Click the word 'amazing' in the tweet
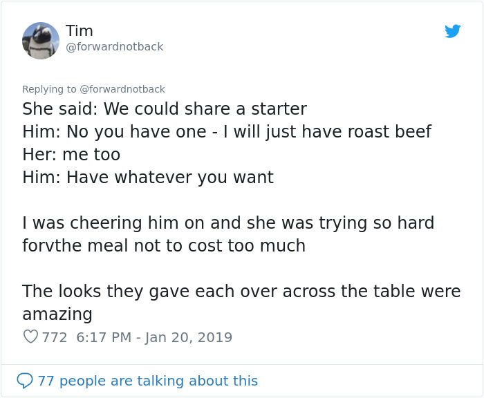 coord(57,314)
